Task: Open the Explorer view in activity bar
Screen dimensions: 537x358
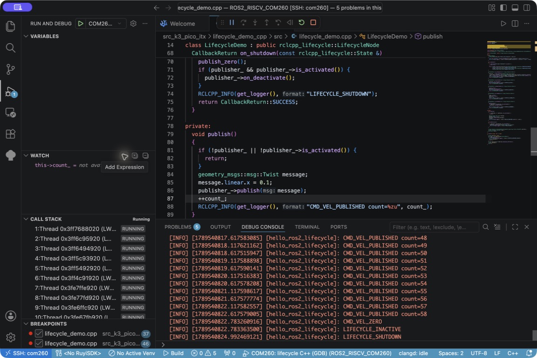Action: click(11, 27)
